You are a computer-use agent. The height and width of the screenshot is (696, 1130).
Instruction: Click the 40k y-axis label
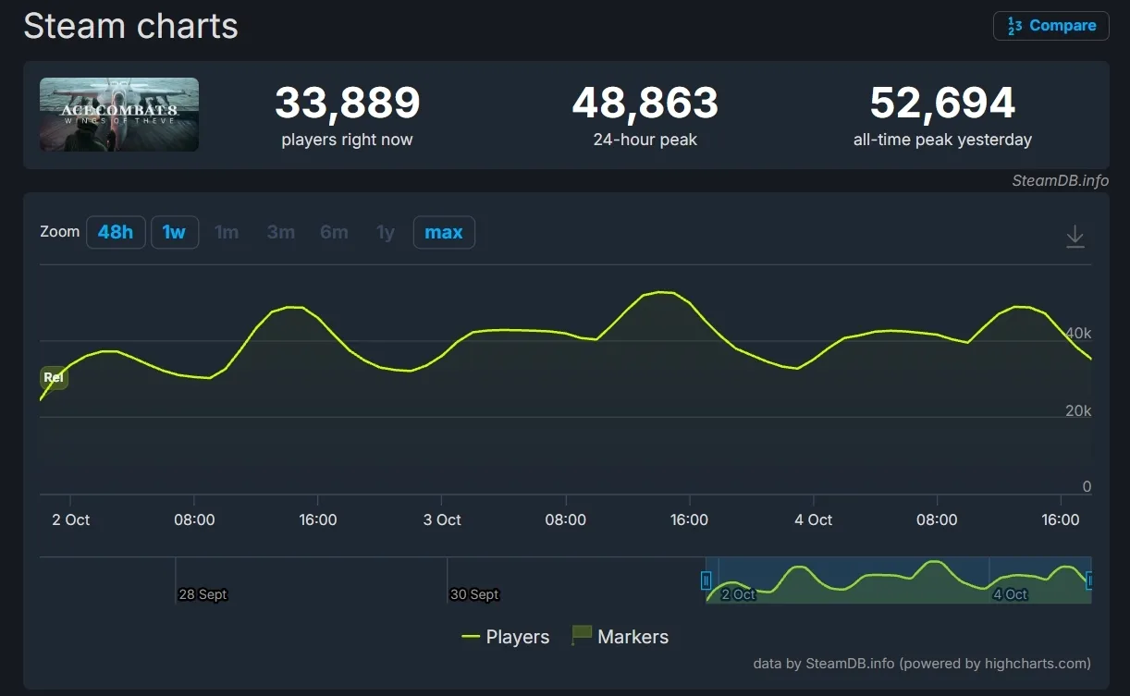1078,334
